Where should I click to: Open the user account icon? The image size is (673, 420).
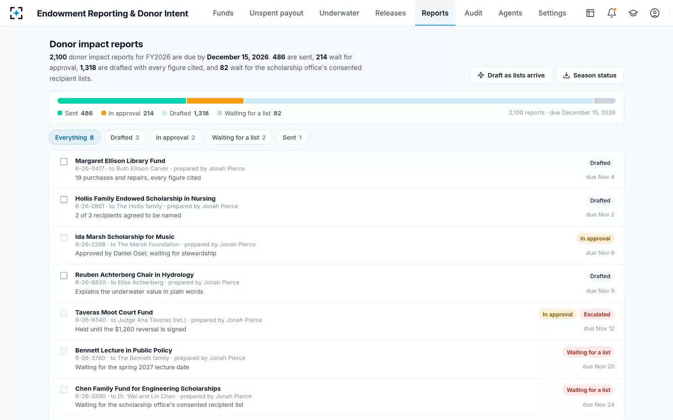pyautogui.click(x=655, y=13)
